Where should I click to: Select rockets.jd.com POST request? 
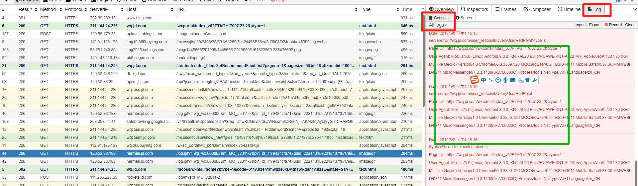click(211, 177)
